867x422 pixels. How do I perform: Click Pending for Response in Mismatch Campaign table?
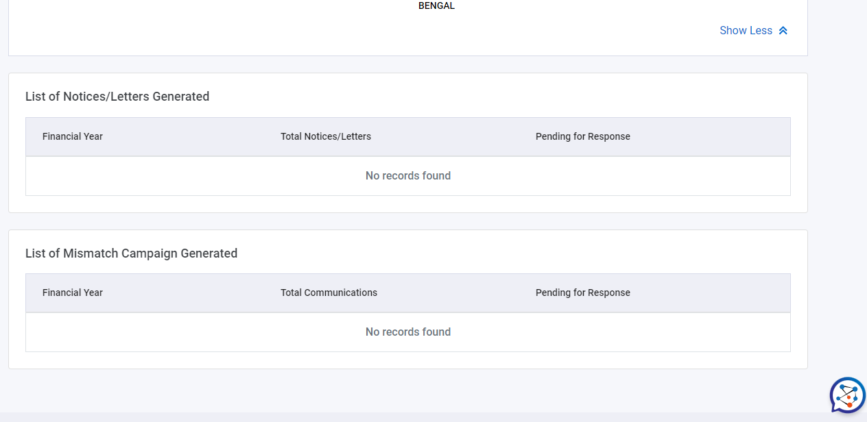[x=583, y=293]
